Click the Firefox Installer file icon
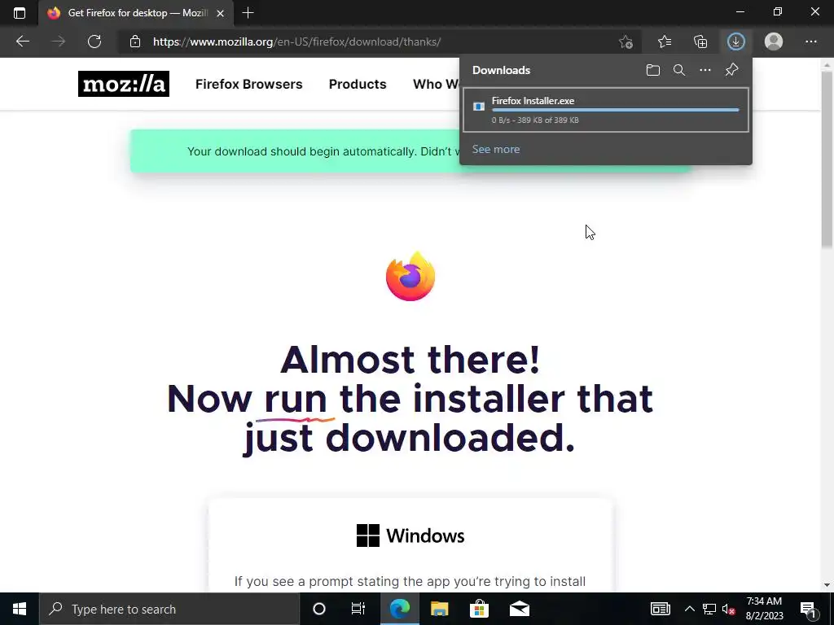The image size is (834, 625). point(479,107)
